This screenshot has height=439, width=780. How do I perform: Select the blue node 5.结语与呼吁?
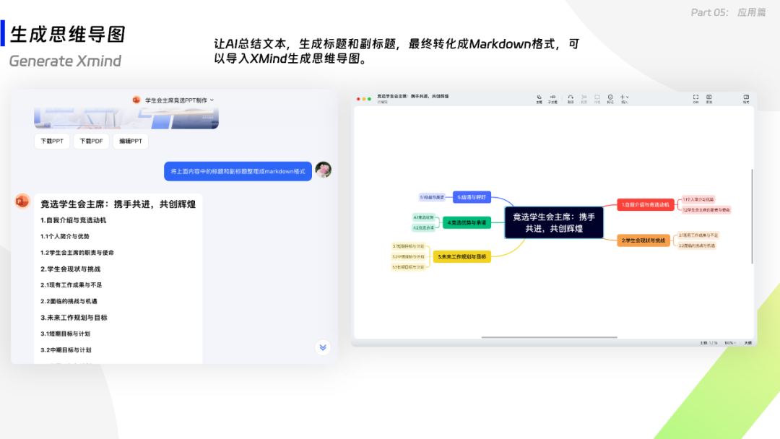[x=472, y=197]
